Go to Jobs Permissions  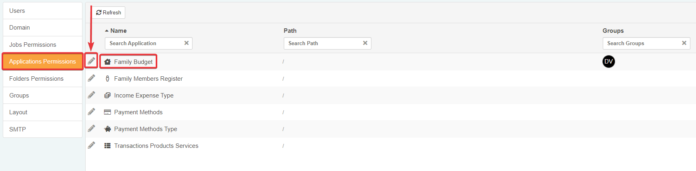click(33, 45)
